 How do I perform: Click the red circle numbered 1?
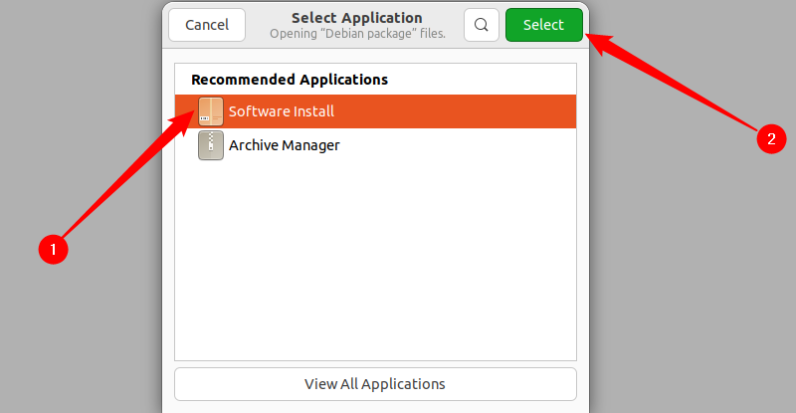coord(53,249)
